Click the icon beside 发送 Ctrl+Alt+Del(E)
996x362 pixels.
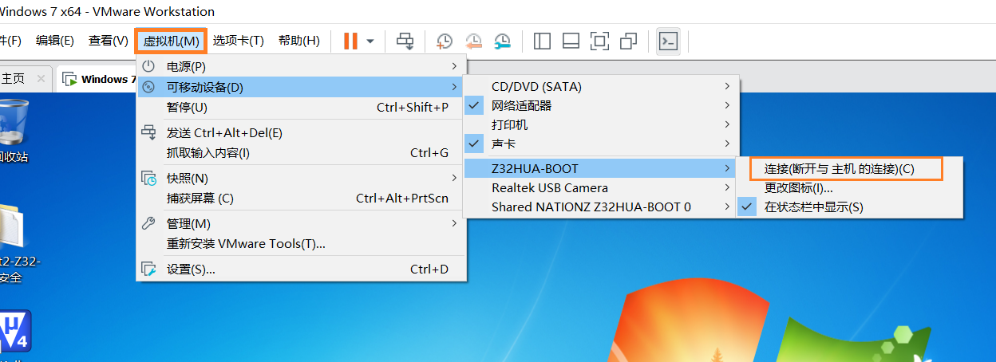pos(148,133)
